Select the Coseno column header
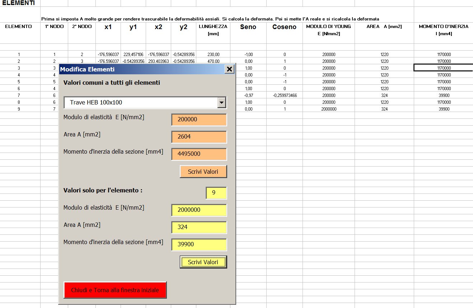473x308 pixels. tap(285, 33)
